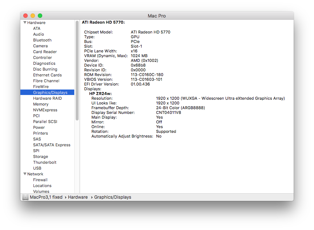The height and width of the screenshot is (230, 314).
Task: Select PCI in the sidebar
Action: 36,116
